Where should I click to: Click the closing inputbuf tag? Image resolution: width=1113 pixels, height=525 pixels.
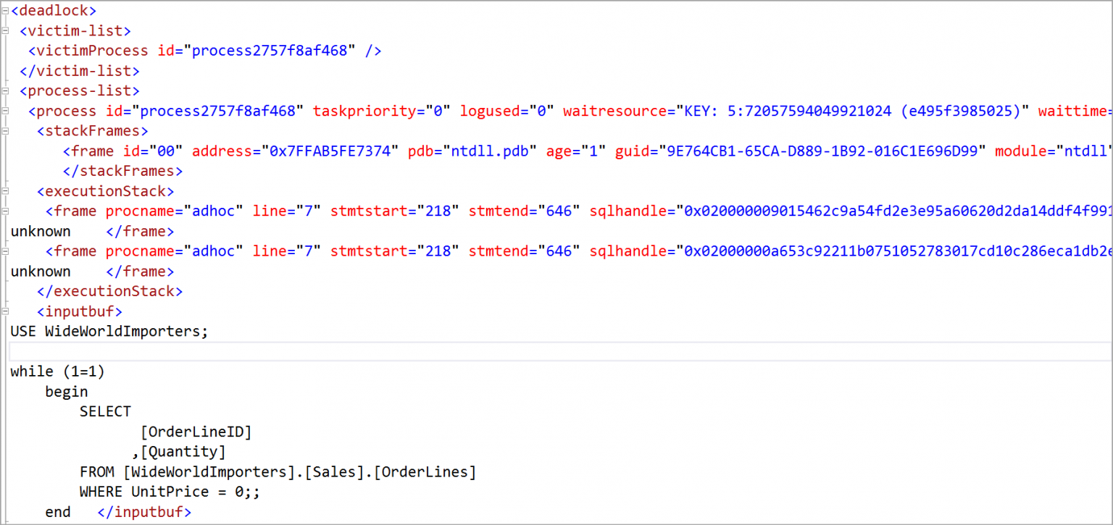click(x=143, y=512)
